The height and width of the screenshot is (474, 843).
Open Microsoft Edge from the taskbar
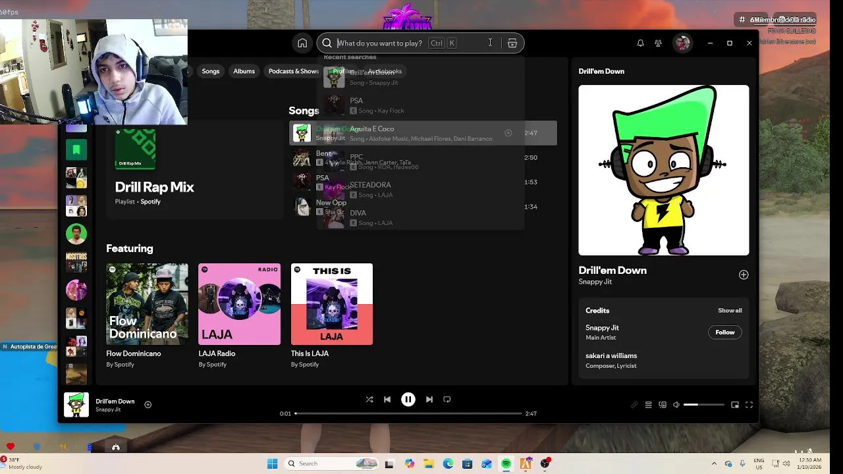click(x=448, y=463)
